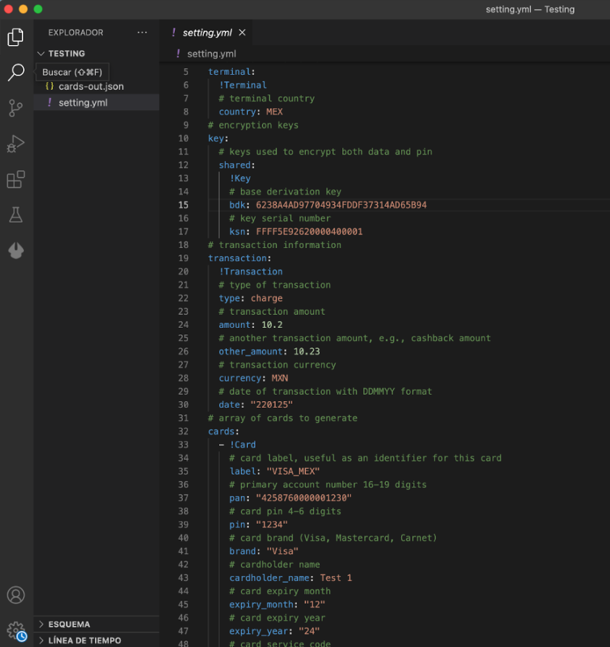This screenshot has height=647, width=610.
Task: Click the comment '# key serial number'
Action: pos(280,218)
